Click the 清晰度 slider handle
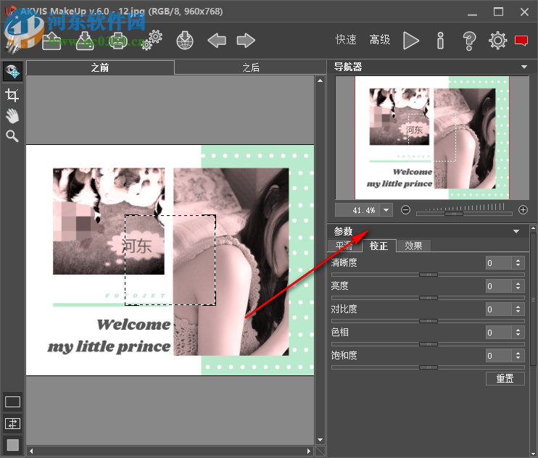538x458 pixels. (x=429, y=275)
